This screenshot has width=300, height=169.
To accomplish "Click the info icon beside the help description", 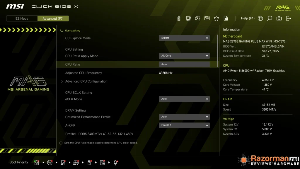I will click(61, 143).
